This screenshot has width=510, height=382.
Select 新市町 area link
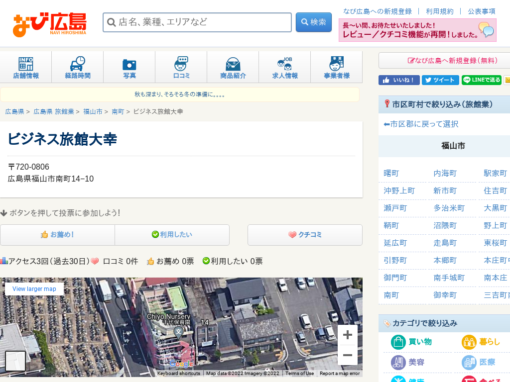coord(445,191)
